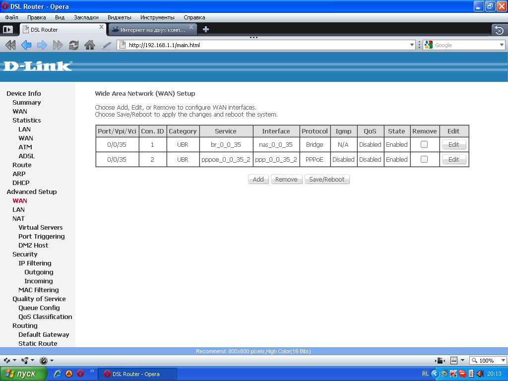Close the Интернет на двух комп tab
Viewport: 508px width, 381px height.
(191, 27)
